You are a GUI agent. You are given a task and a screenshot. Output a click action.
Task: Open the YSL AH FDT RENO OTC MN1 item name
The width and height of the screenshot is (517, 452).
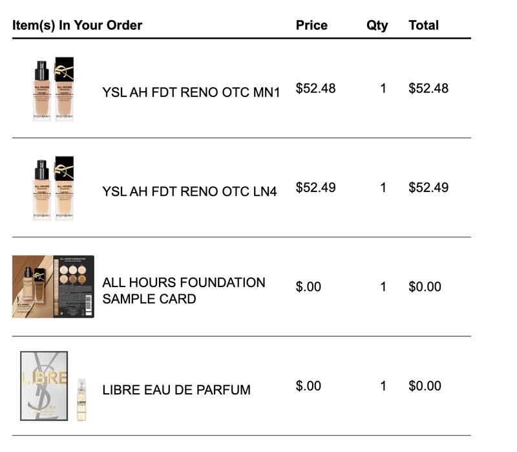click(x=191, y=92)
